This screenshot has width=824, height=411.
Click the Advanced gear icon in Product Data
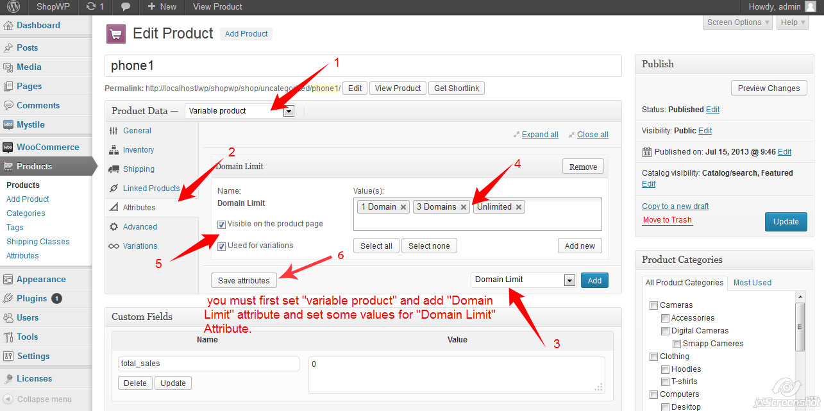coord(117,226)
